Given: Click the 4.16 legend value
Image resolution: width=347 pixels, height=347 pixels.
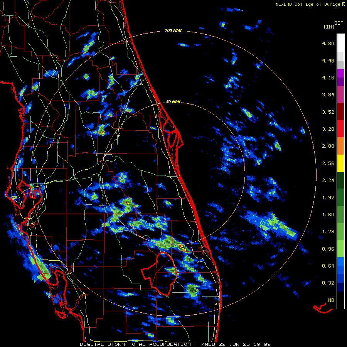Looking at the screenshot, I should 328,77.
